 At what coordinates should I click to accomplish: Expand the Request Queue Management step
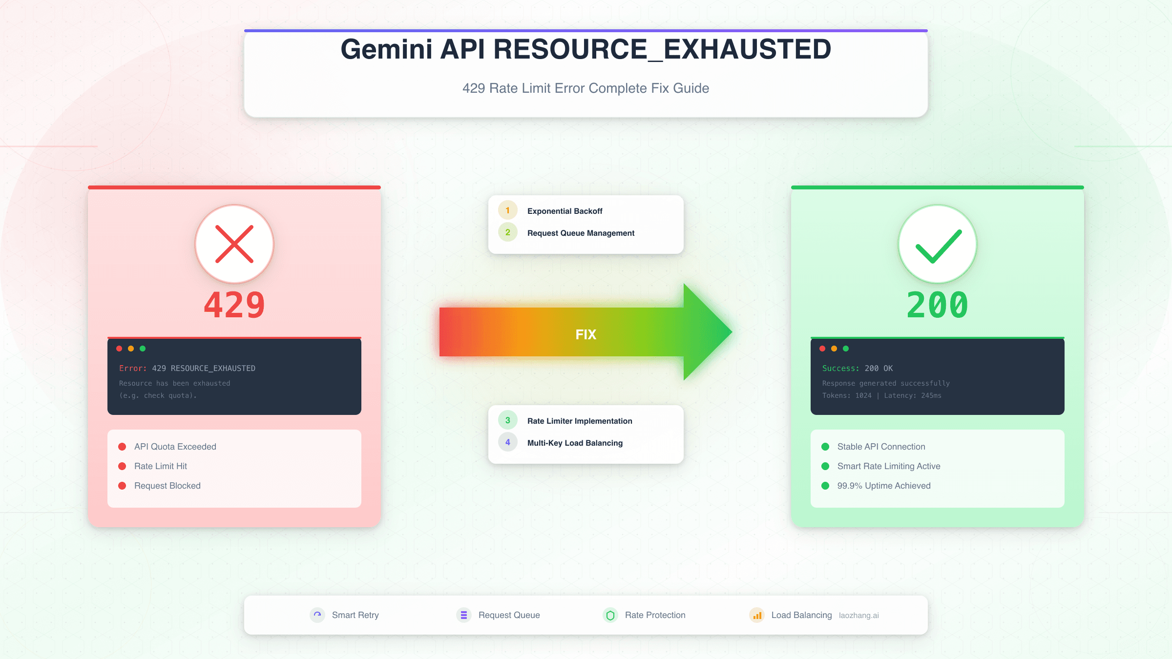(580, 233)
